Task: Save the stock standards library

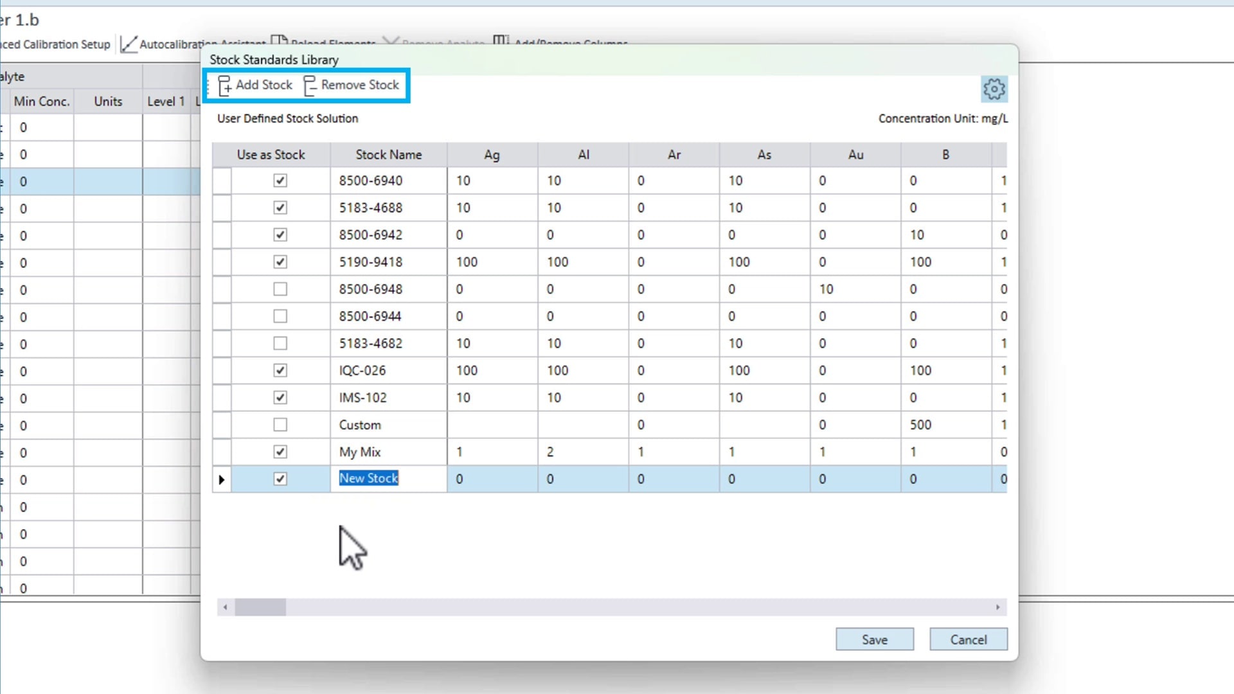Action: tap(874, 639)
